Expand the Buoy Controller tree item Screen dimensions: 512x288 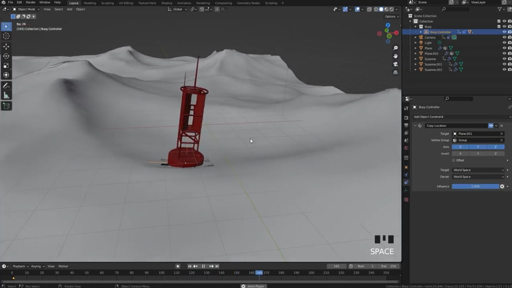(421, 32)
